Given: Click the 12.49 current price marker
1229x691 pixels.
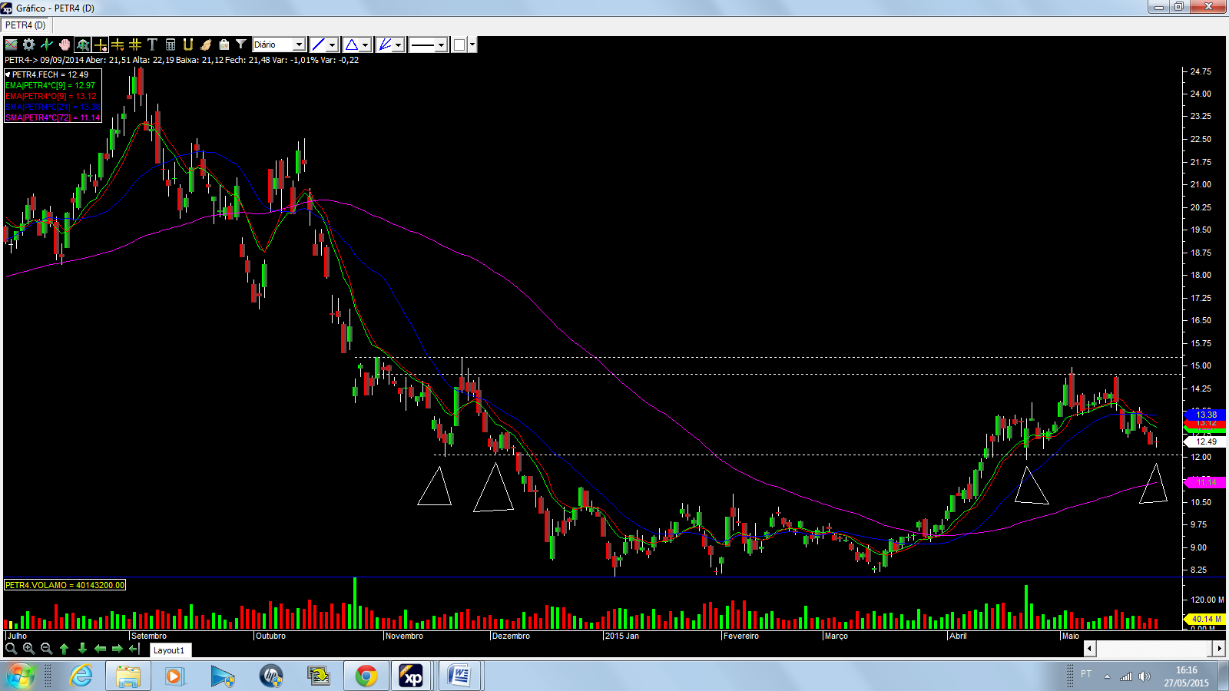Looking at the screenshot, I should pyautogui.click(x=1206, y=441).
